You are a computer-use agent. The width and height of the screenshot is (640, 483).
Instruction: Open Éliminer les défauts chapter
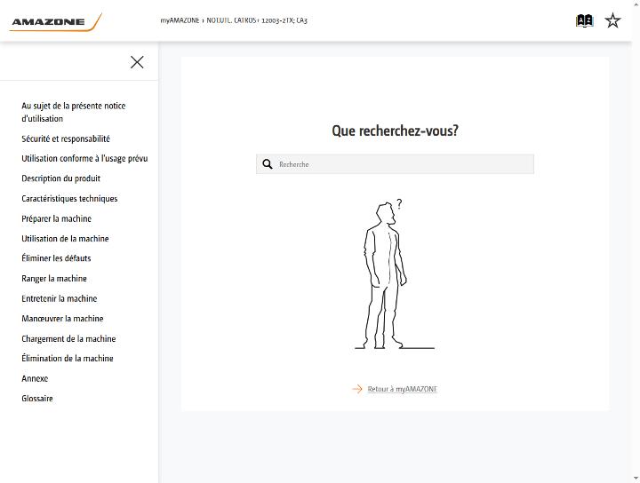(x=56, y=258)
